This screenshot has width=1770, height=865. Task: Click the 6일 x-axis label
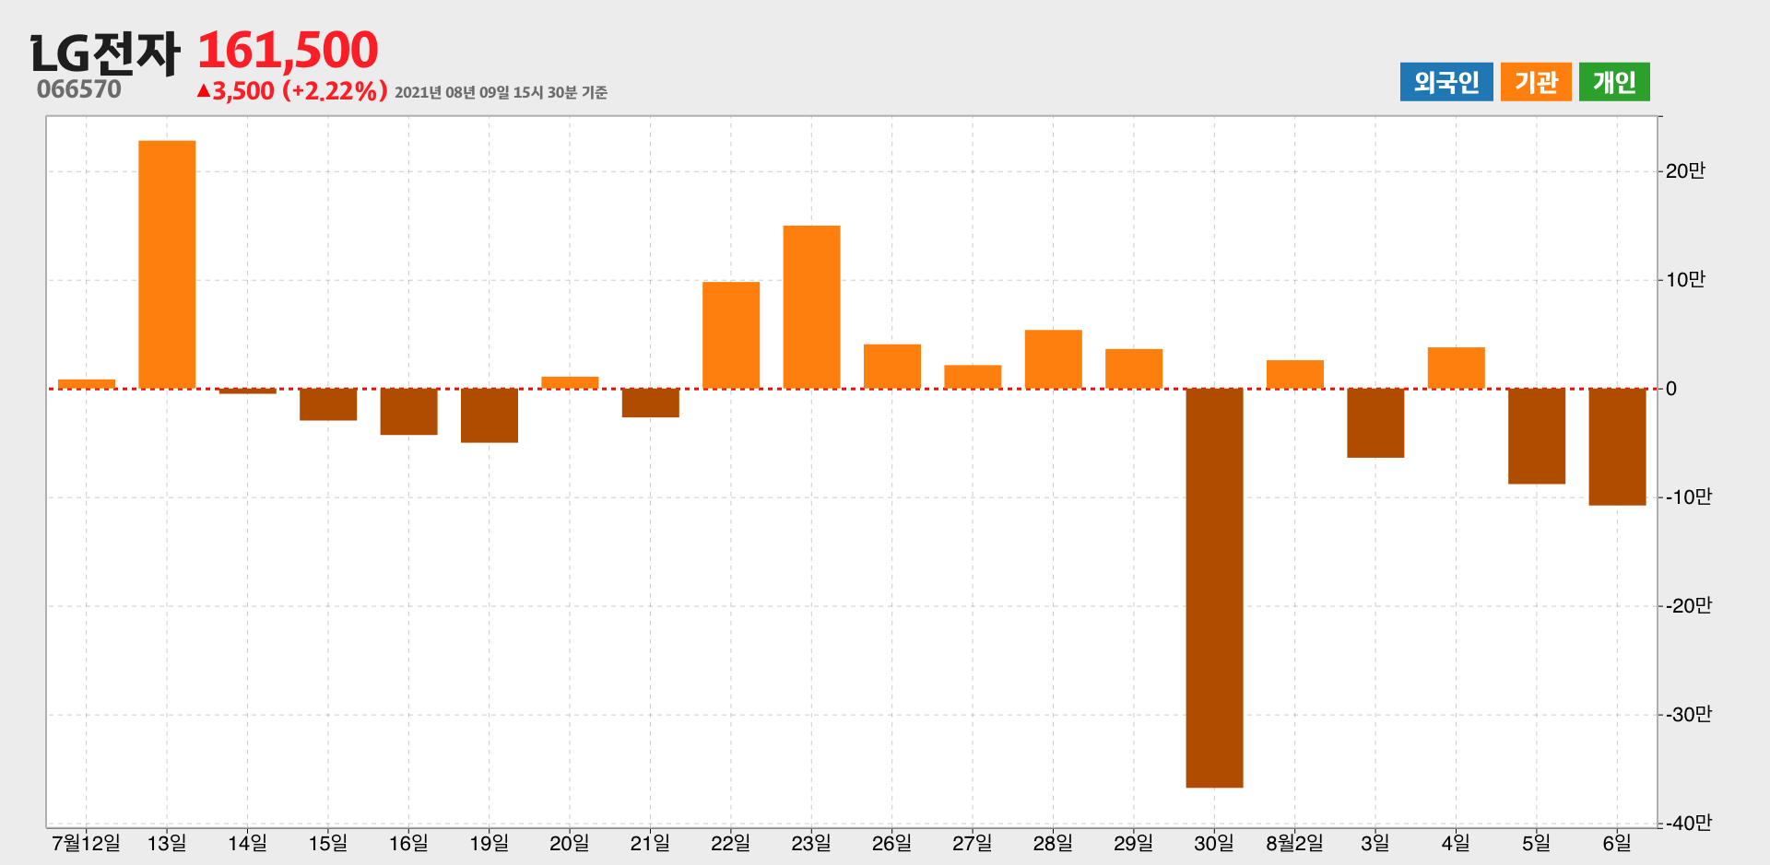1617,843
